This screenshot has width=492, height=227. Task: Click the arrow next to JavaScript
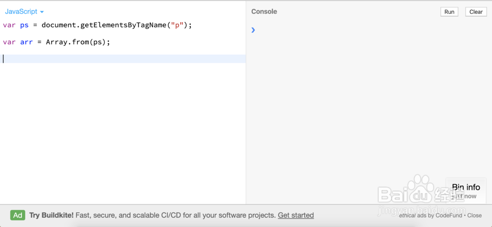click(x=42, y=12)
